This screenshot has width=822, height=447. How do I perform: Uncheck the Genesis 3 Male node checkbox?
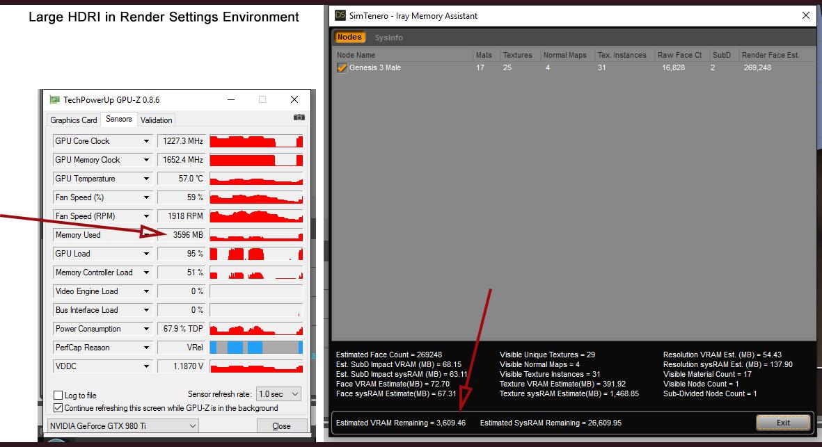[342, 67]
